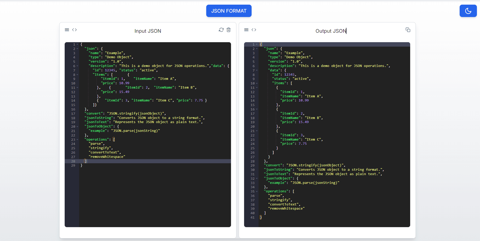Click input line containing "Item C"
Viewport: 480px width, 241px height.
pyautogui.click(x=152, y=100)
